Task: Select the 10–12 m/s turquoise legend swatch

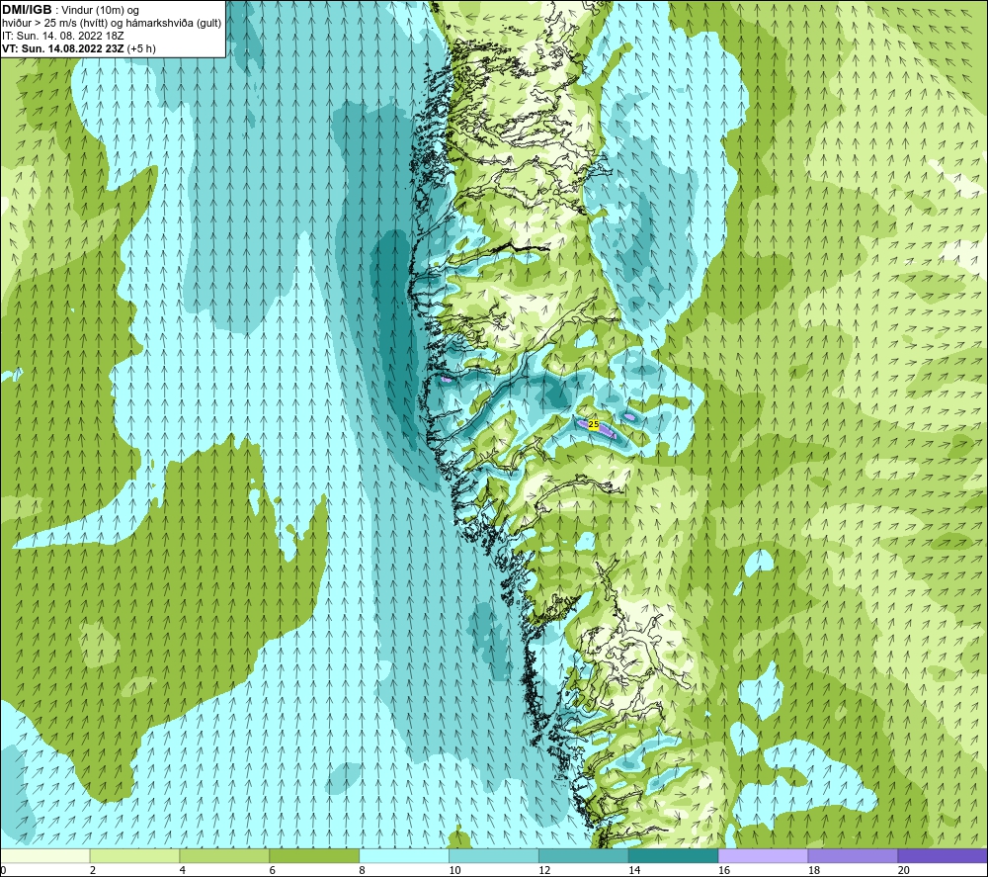Action: pos(493,855)
